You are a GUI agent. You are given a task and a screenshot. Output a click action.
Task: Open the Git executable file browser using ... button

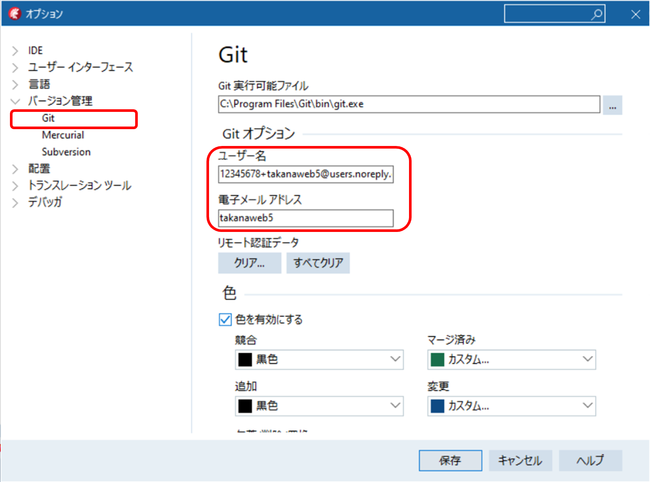(612, 105)
